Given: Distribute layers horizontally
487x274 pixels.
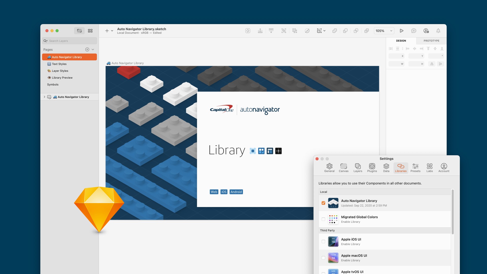Looking at the screenshot, I should pos(391,48).
